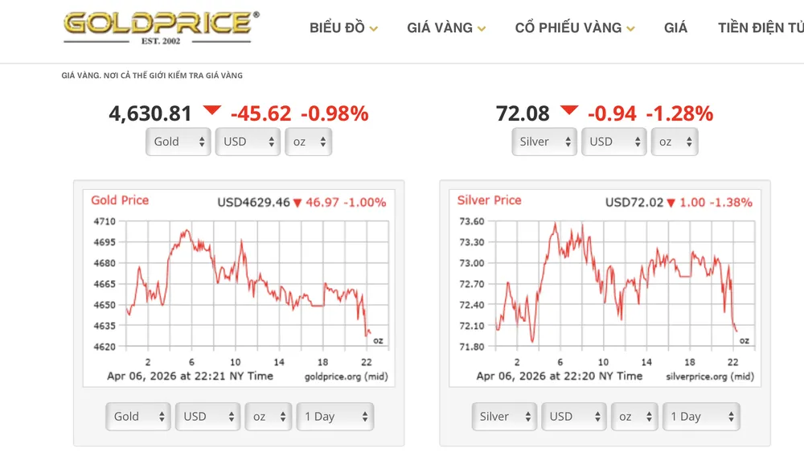Open the Giá menu item
The width and height of the screenshot is (804, 461).
(676, 27)
